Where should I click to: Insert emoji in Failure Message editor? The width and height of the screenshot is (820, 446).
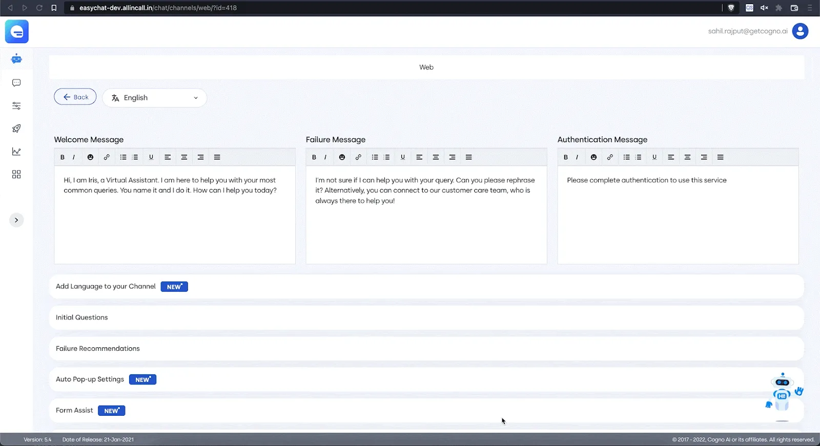coord(342,157)
